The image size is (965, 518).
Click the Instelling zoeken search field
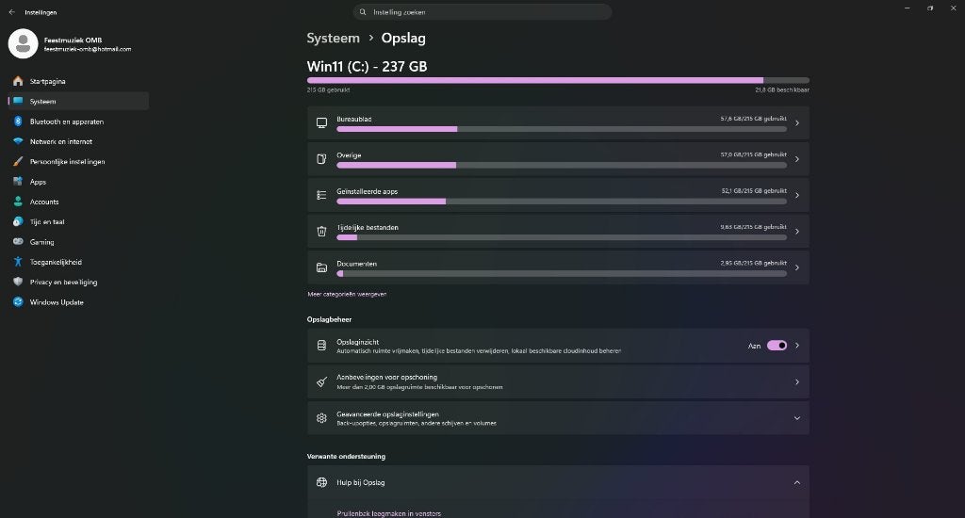(x=482, y=11)
